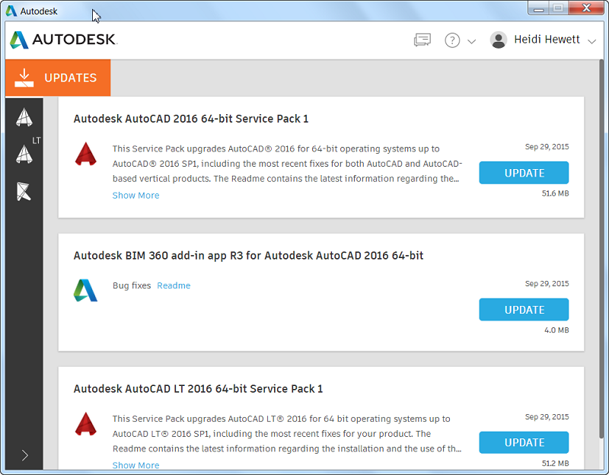Open Heidi Hewett account dropdown arrow
This screenshot has width=609, height=475.
[591, 41]
